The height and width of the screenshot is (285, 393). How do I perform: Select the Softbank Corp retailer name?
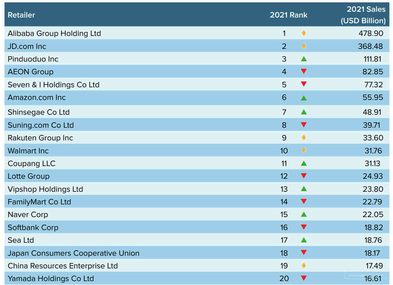pos(33,228)
